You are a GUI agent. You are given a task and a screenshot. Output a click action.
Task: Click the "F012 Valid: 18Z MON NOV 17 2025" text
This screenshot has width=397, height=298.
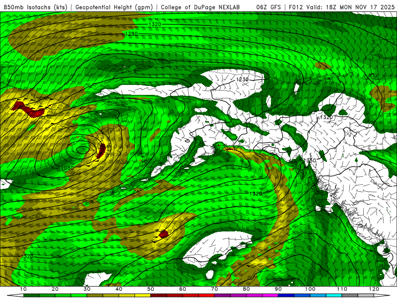coord(341,7)
